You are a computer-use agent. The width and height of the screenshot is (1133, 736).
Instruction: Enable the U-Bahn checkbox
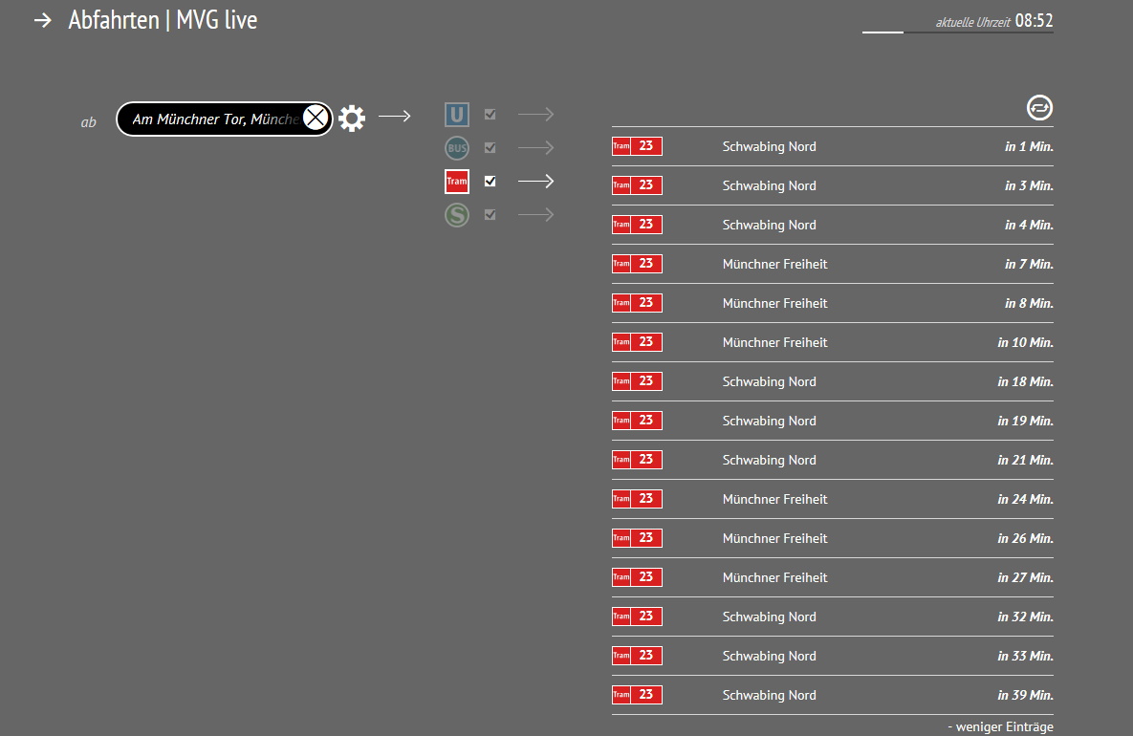click(490, 115)
